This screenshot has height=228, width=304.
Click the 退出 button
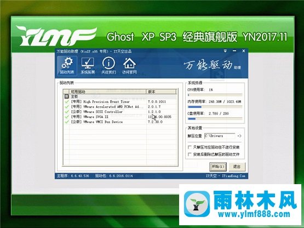[237, 167]
